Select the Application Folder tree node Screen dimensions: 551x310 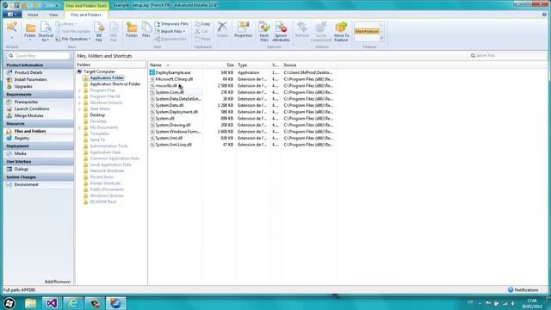point(107,77)
